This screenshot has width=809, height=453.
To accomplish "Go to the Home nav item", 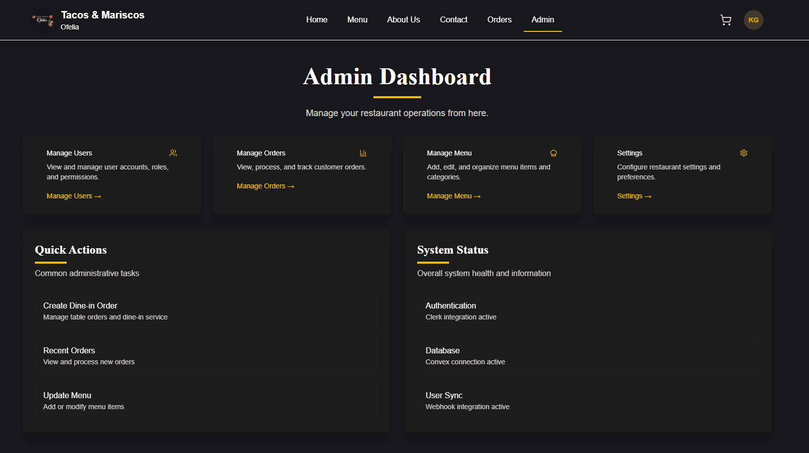I will click(x=317, y=20).
